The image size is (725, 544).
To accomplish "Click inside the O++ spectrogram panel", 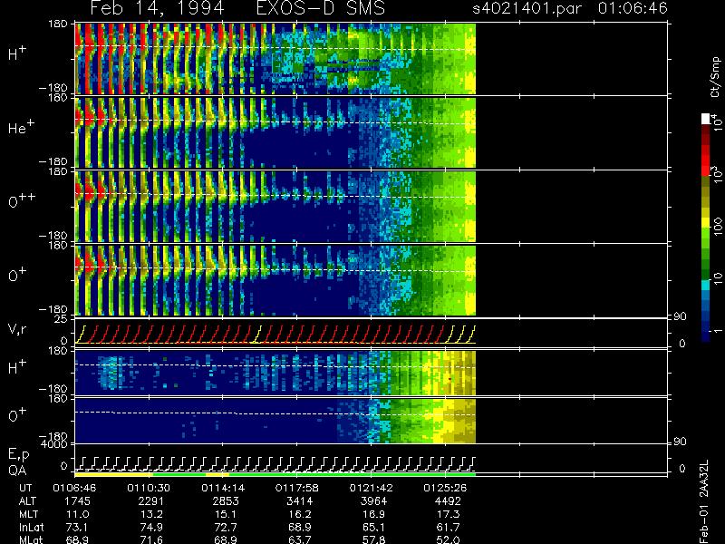I will 275,207.
